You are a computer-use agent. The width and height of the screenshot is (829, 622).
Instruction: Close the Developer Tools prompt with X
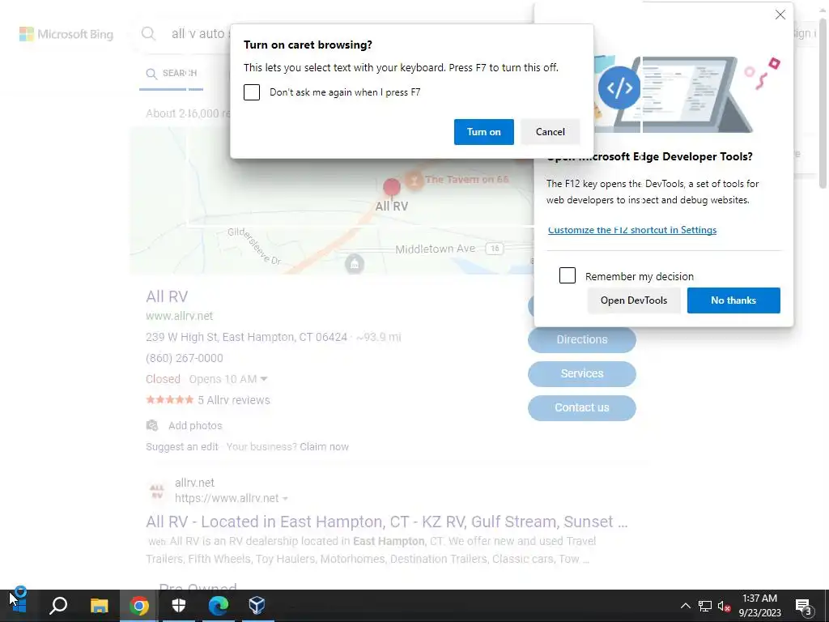[780, 15]
